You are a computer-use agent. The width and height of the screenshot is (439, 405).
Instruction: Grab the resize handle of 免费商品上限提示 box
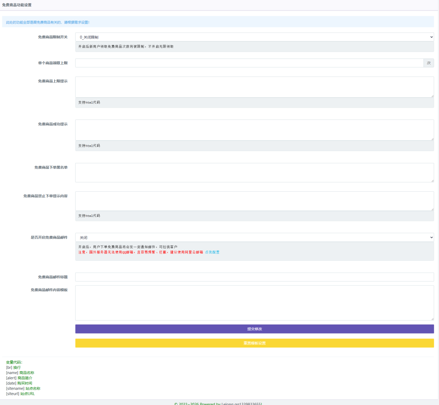432,95
